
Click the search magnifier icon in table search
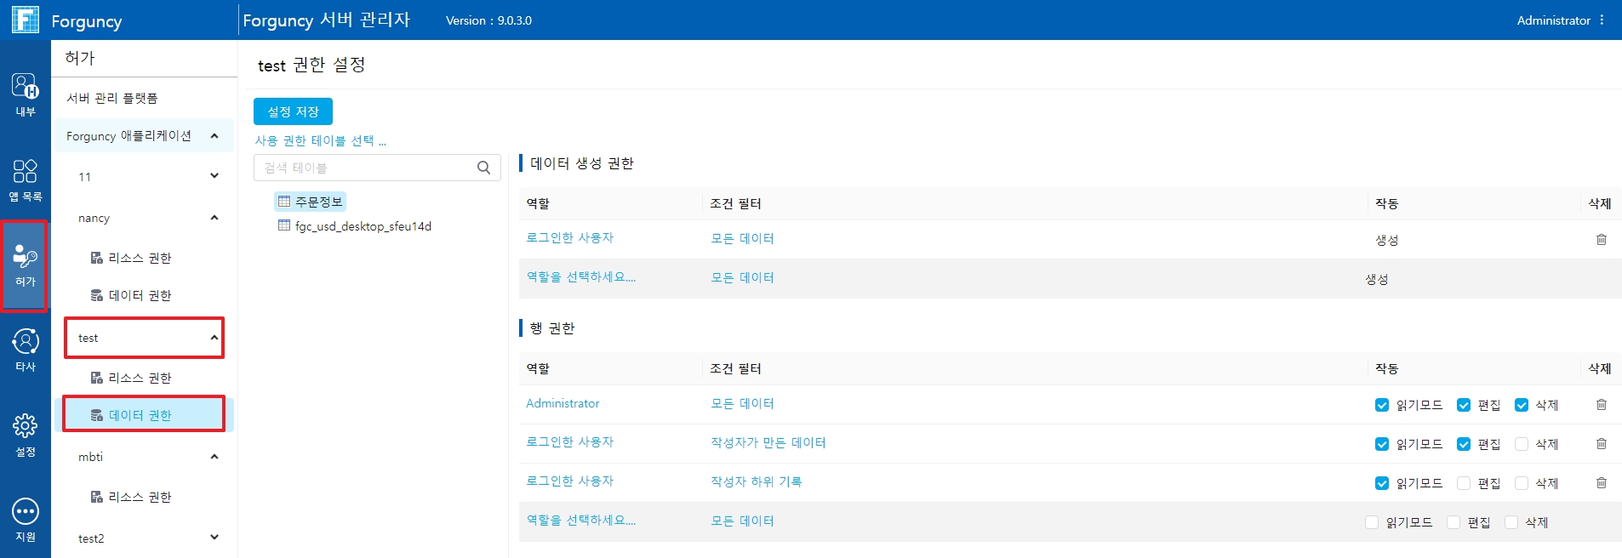[x=483, y=168]
